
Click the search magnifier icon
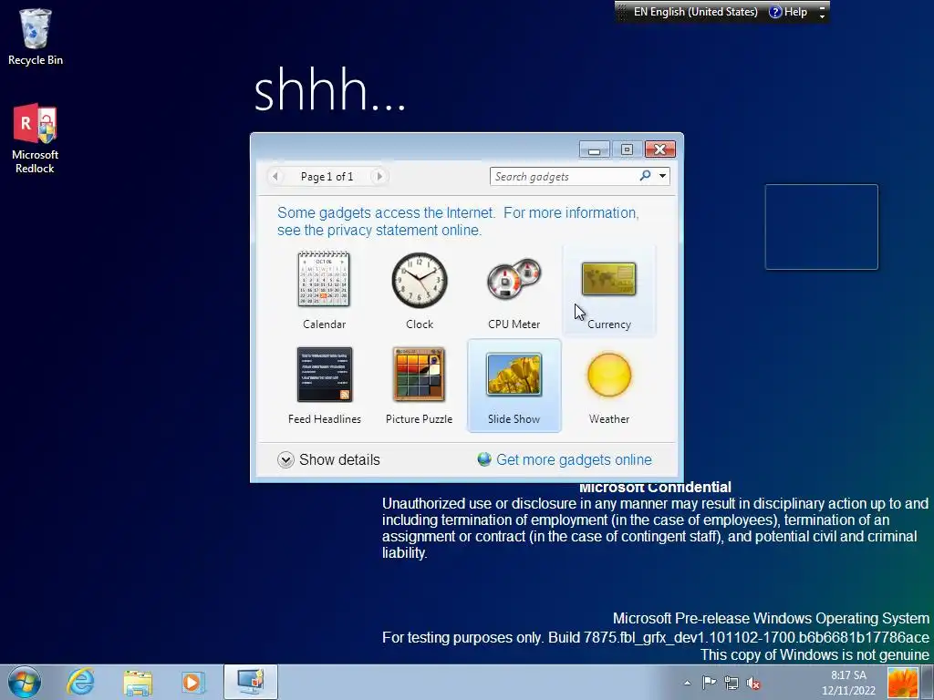point(645,176)
